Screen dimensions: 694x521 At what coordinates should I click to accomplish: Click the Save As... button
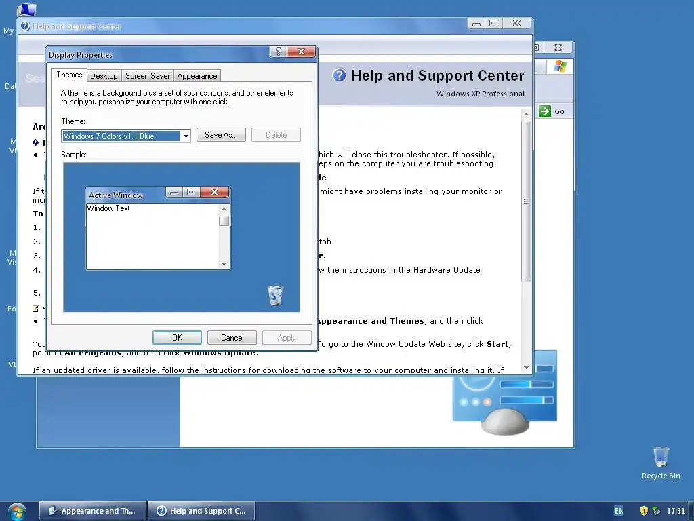click(221, 135)
